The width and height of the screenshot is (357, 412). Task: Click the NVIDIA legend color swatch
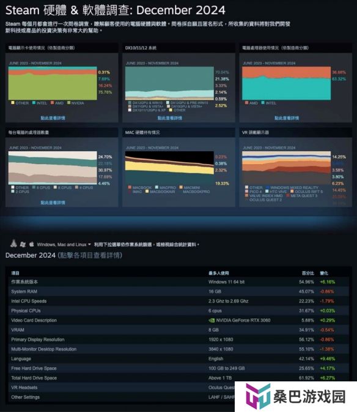pyautogui.click(x=68, y=103)
